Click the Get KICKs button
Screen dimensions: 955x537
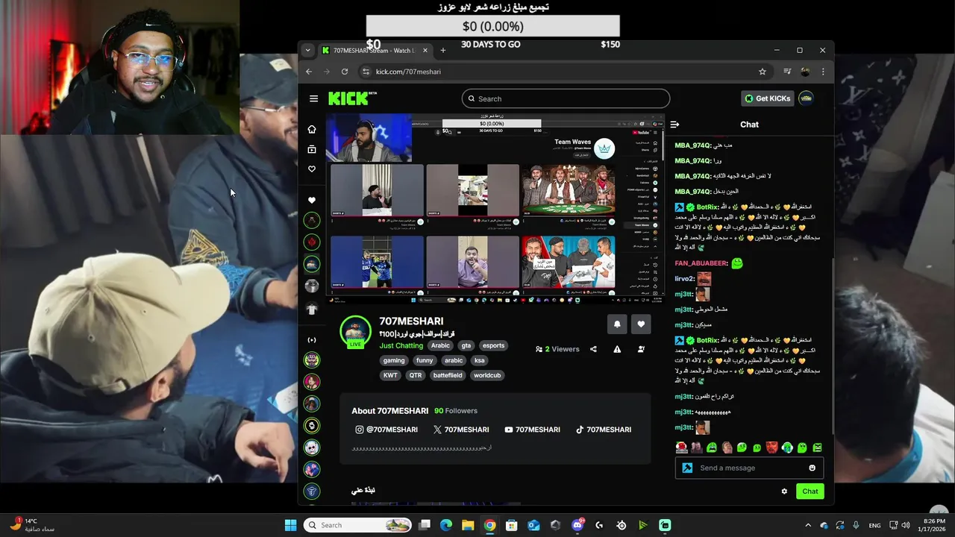(x=767, y=98)
